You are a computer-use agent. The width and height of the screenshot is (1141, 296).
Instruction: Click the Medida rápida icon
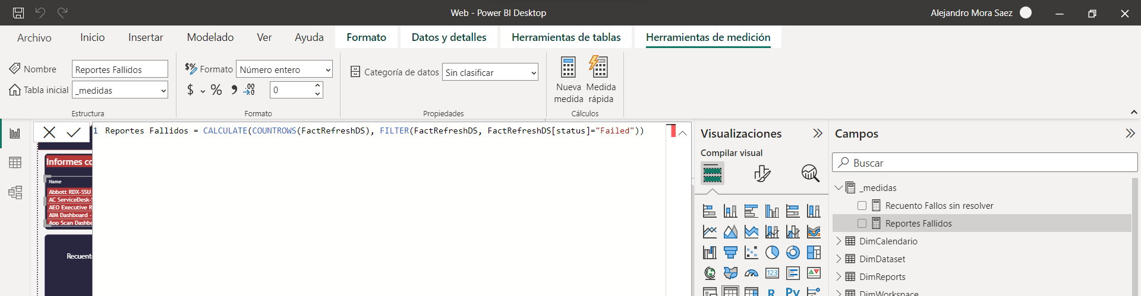(x=600, y=68)
